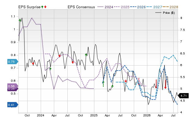Click the dashed green surprise arrow in March 2025
The image size is (196, 117).
tap(103, 84)
